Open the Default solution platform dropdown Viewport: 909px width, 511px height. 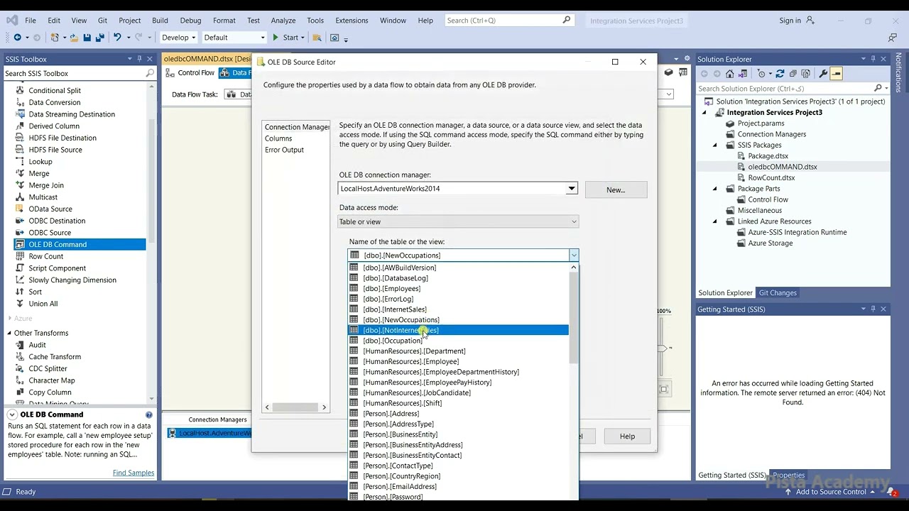(234, 38)
